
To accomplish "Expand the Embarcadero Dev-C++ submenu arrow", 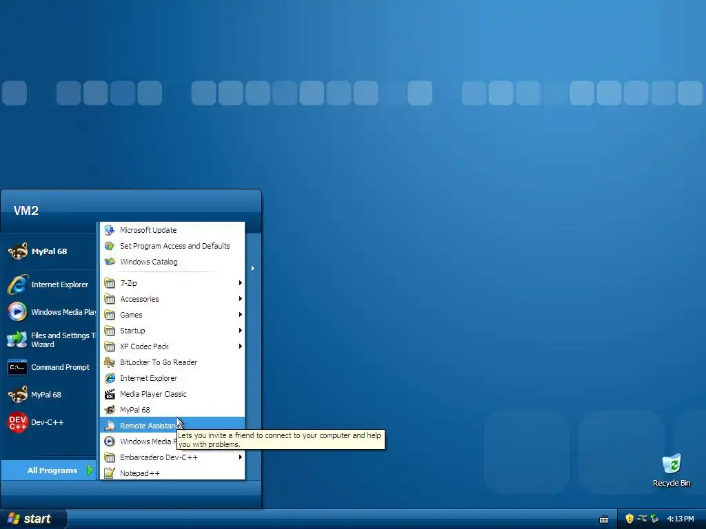I will tap(241, 457).
